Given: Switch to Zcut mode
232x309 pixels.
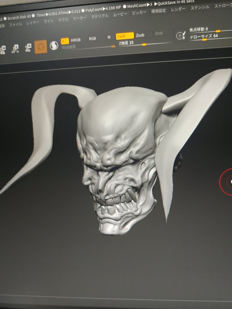Looking at the screenshot, I should 159,33.
